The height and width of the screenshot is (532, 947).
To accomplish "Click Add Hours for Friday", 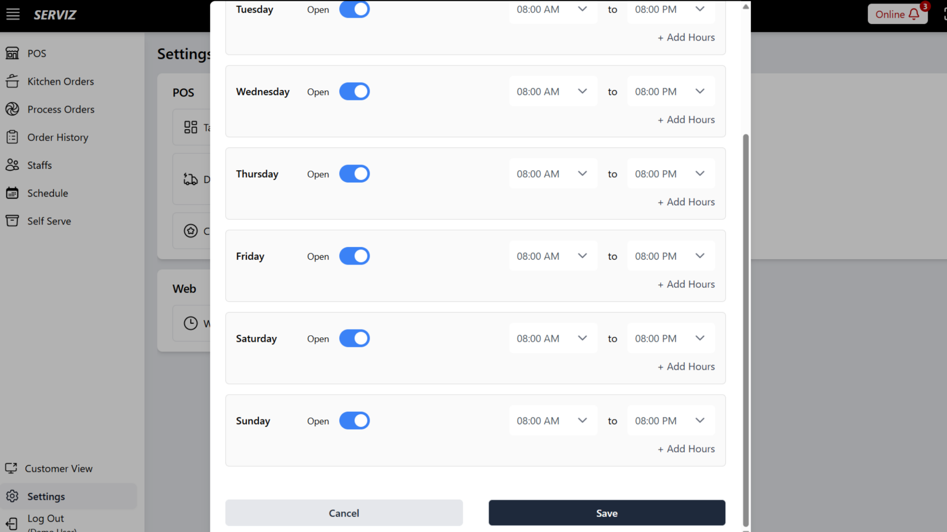I will tap(686, 285).
